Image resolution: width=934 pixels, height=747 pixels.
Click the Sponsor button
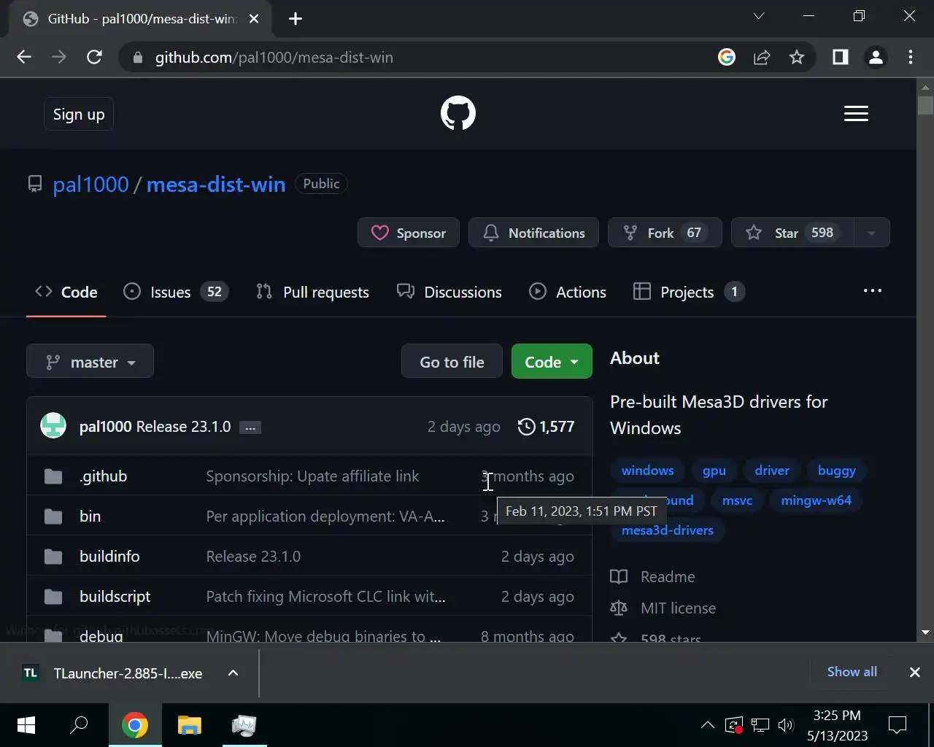coord(409,233)
